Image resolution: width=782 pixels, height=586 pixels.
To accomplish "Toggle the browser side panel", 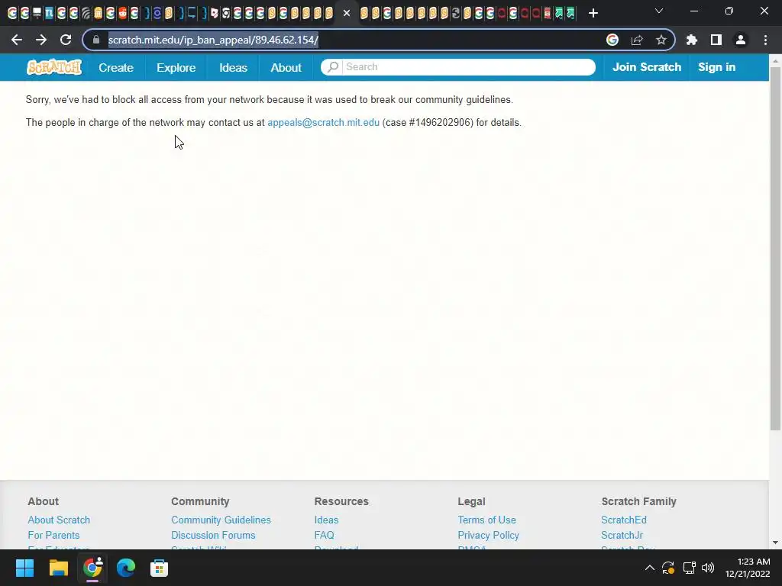I will pyautogui.click(x=716, y=40).
